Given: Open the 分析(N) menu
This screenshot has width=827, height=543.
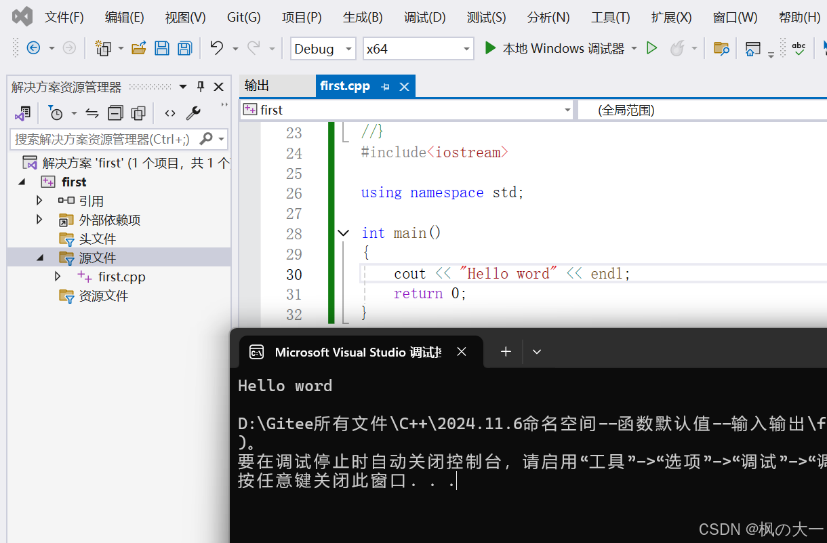Looking at the screenshot, I should click(x=548, y=17).
